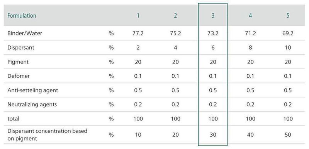Select the Binder/Water row label

coord(25,33)
